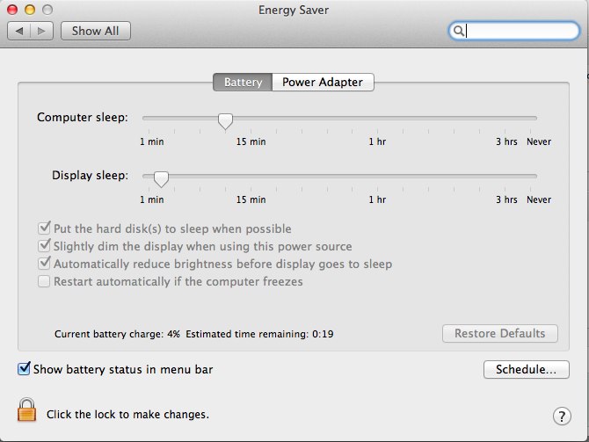
Task: Enable Restart automatically if computer freezes
Action: tap(44, 281)
